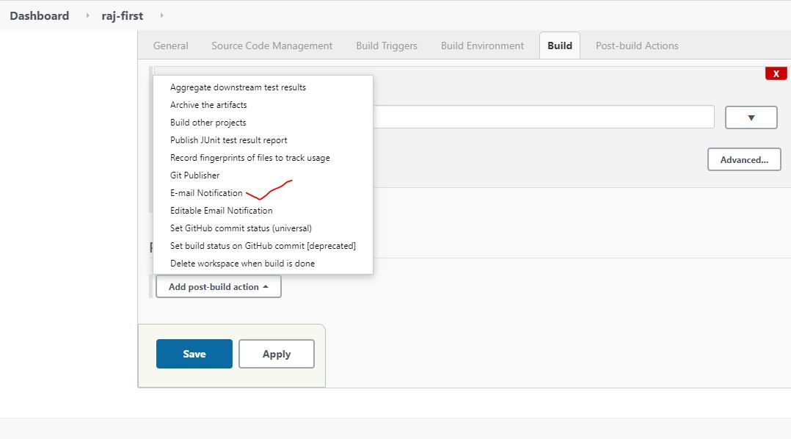Switch to the Post-build Actions tab
Viewport: 791px width, 439px height.
[x=636, y=46]
